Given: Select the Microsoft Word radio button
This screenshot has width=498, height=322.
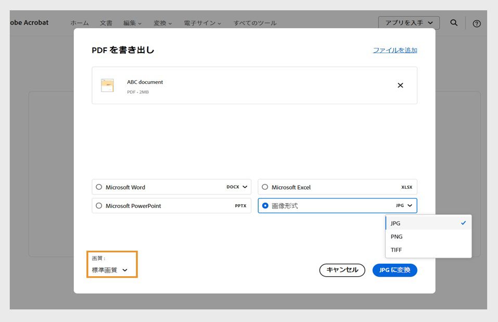Looking at the screenshot, I should tap(99, 187).
